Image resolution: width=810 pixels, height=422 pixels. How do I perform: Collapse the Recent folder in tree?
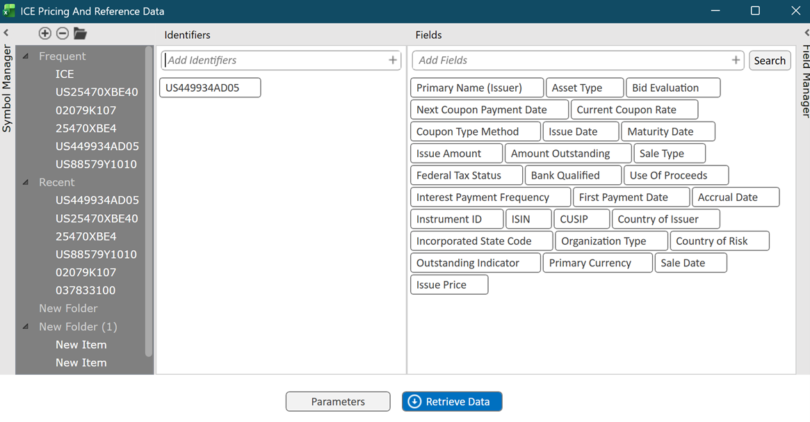point(26,182)
